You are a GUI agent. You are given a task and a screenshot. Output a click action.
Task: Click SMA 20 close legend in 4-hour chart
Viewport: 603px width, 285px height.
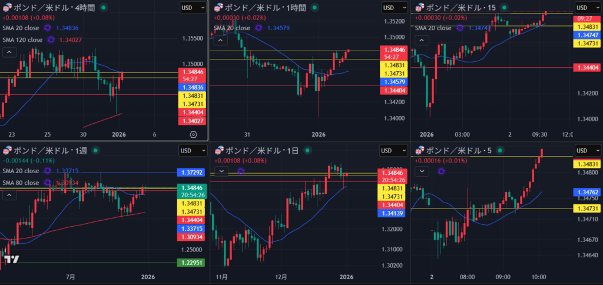[22, 28]
